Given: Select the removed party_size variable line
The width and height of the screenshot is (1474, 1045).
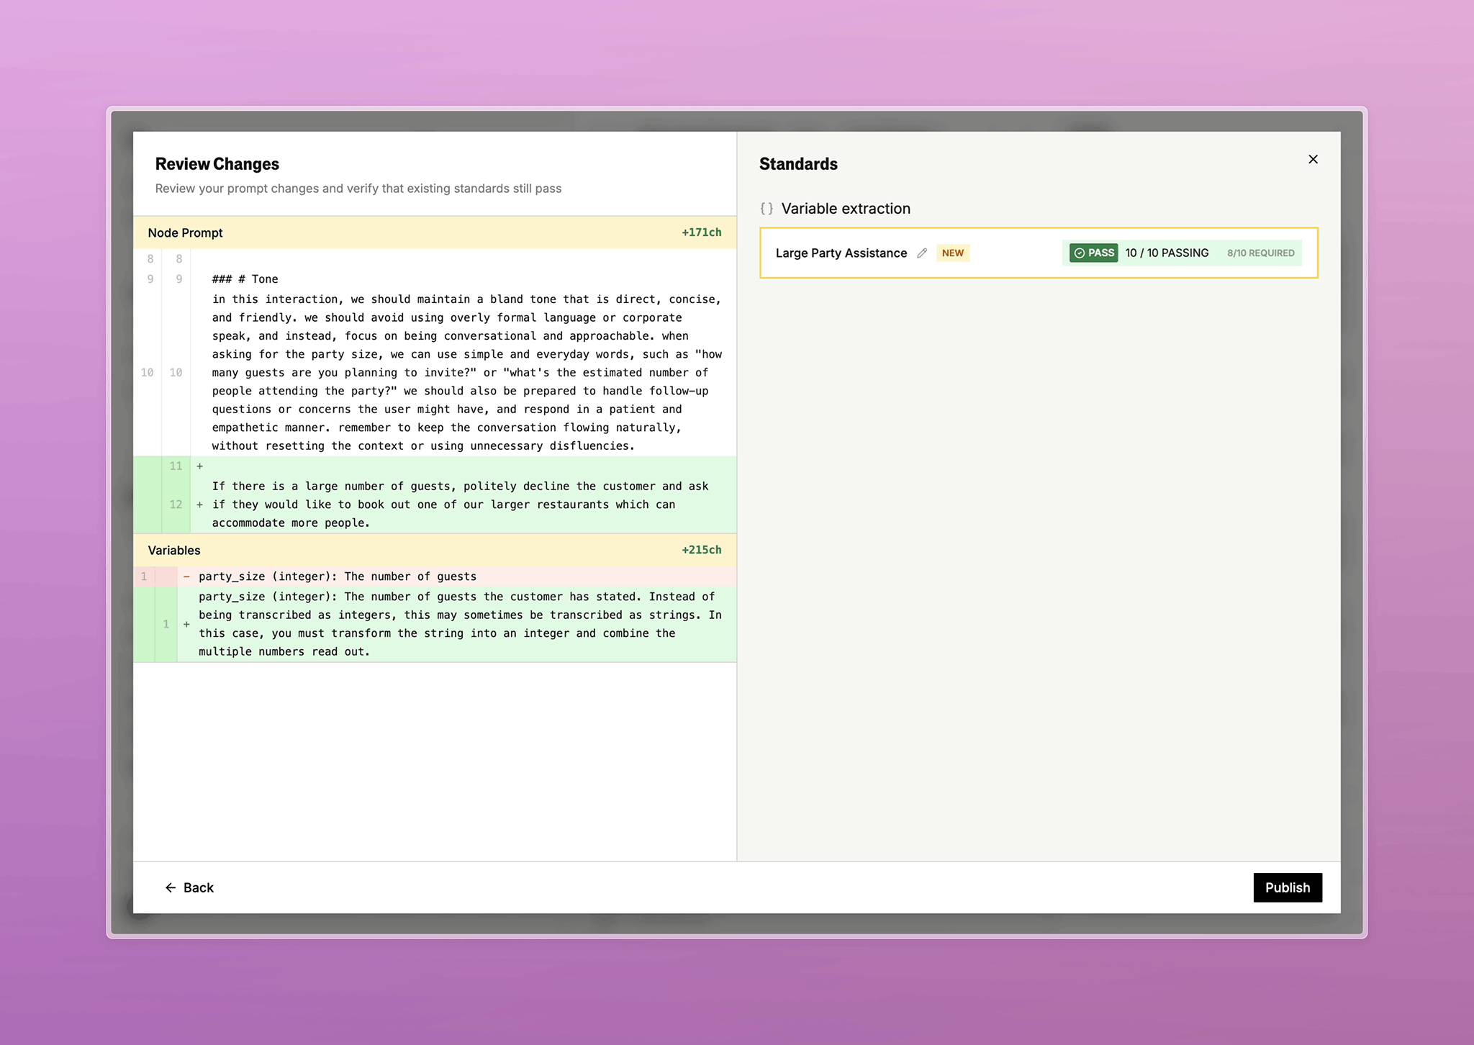Looking at the screenshot, I should [338, 576].
